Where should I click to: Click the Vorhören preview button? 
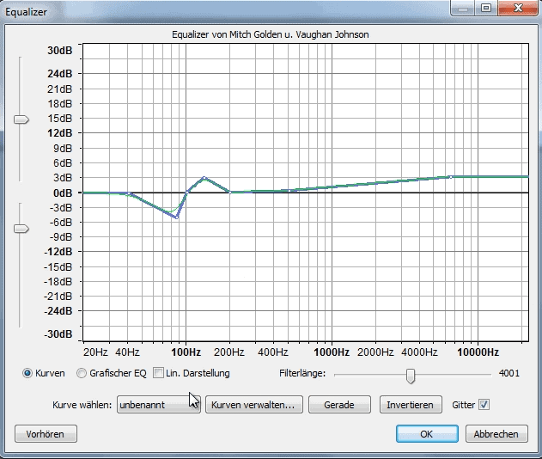point(46,434)
